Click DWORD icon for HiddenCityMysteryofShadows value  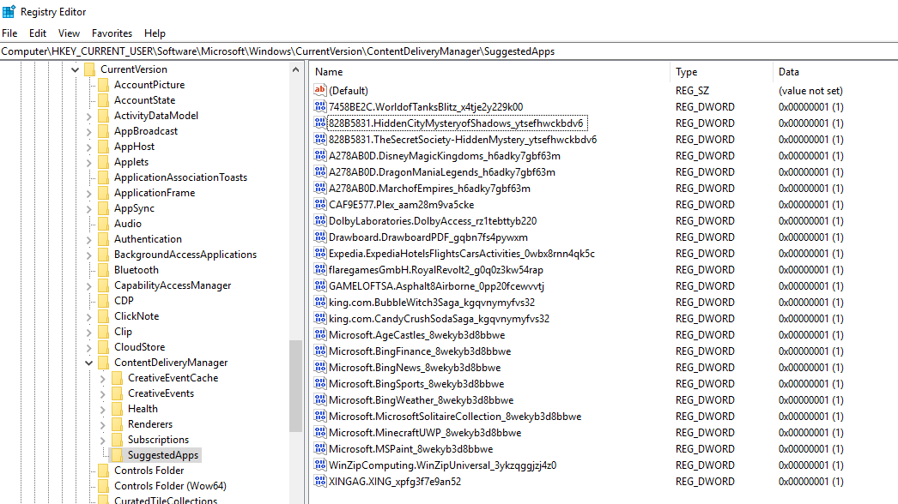(x=320, y=123)
